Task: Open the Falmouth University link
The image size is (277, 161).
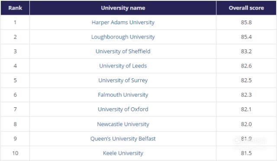Action: (123, 95)
